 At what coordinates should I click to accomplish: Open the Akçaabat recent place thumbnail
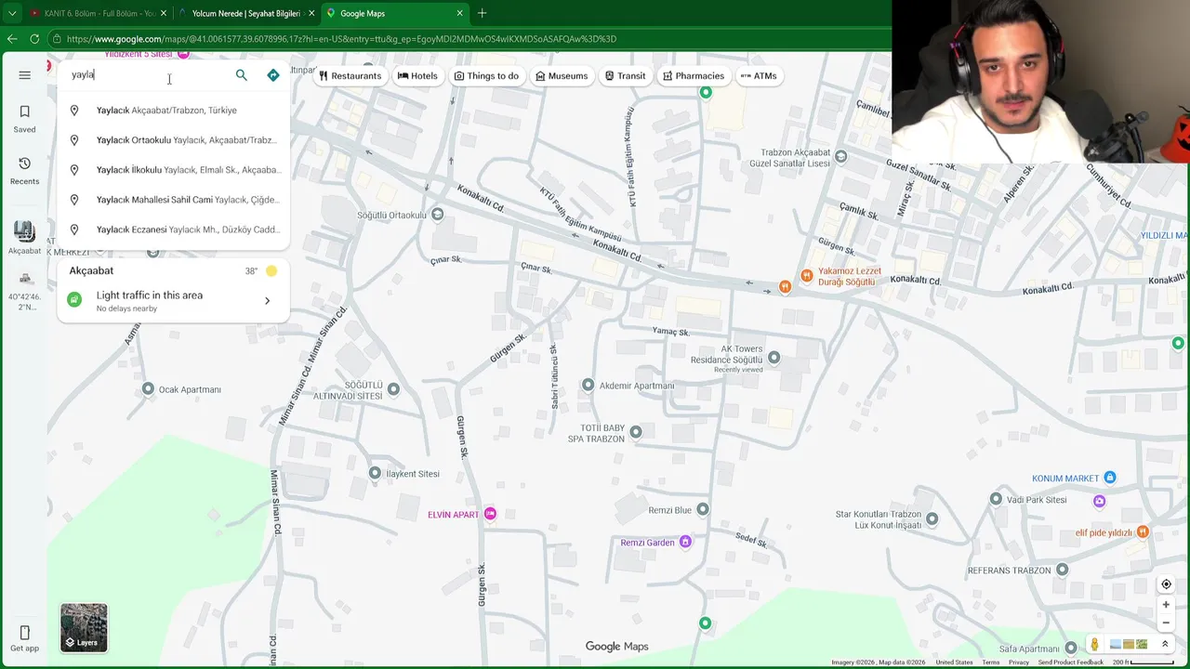[25, 231]
